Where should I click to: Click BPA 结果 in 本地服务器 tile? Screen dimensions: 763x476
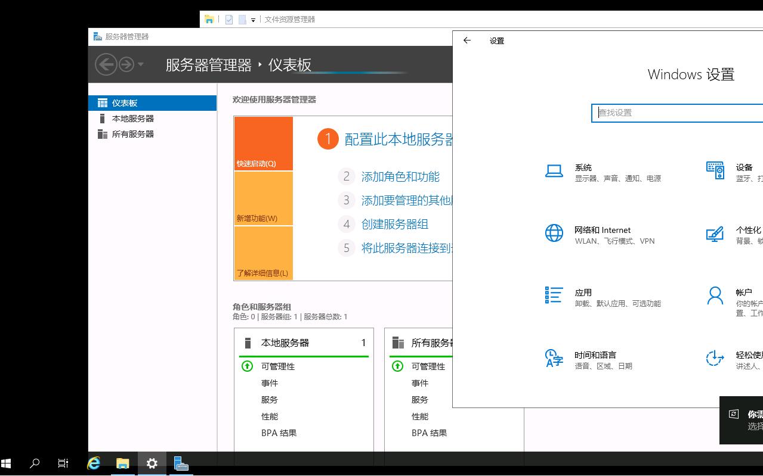[x=279, y=433]
